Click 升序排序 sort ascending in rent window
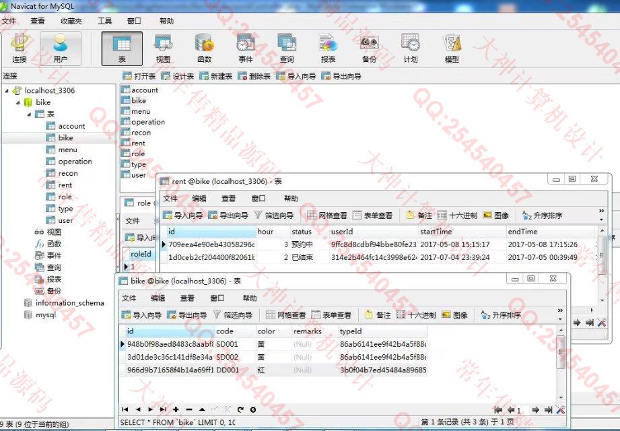This screenshot has width=620, height=431. pos(542,215)
